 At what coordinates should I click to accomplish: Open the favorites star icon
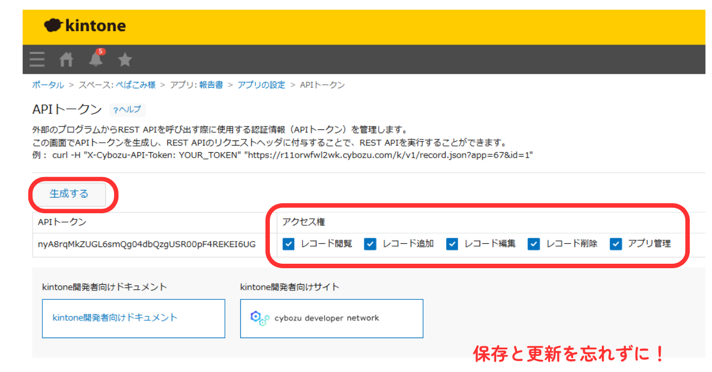coord(125,59)
